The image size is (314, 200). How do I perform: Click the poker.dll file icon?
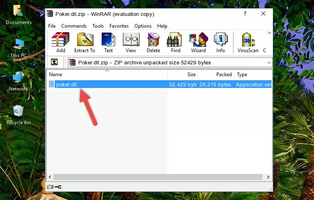point(51,84)
